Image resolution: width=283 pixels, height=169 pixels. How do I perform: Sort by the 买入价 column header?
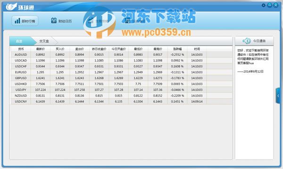click(x=60, y=49)
